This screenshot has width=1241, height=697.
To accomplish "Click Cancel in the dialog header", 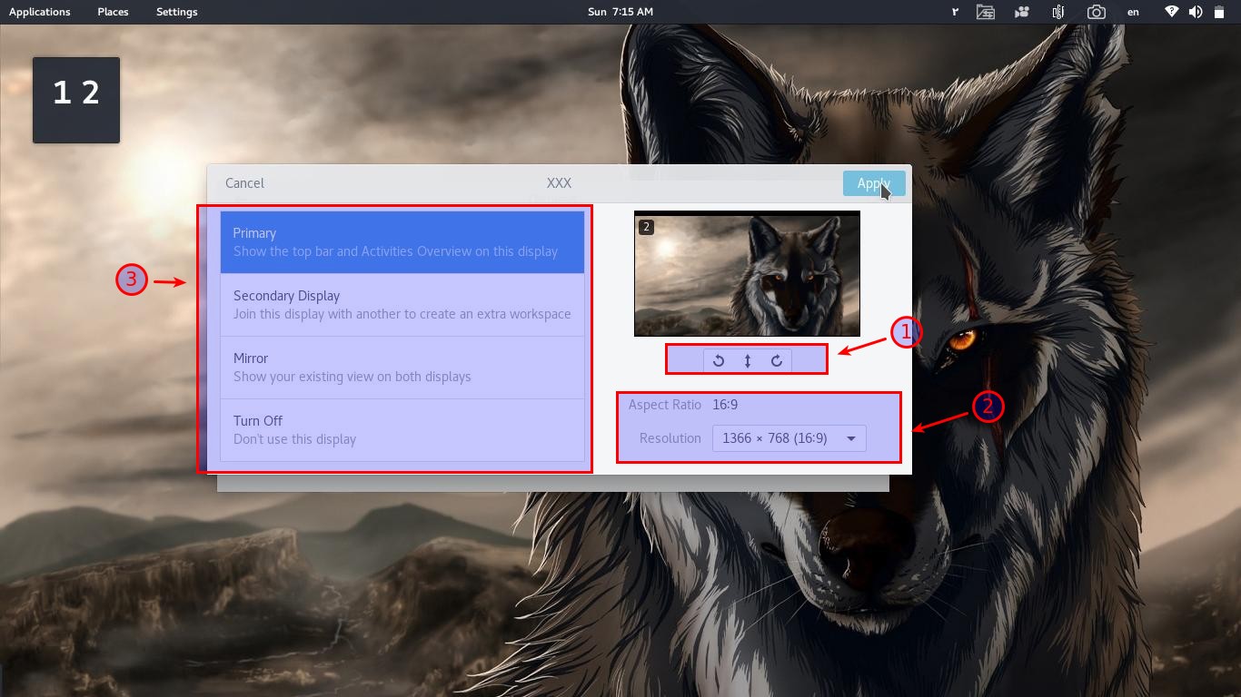I will point(244,183).
